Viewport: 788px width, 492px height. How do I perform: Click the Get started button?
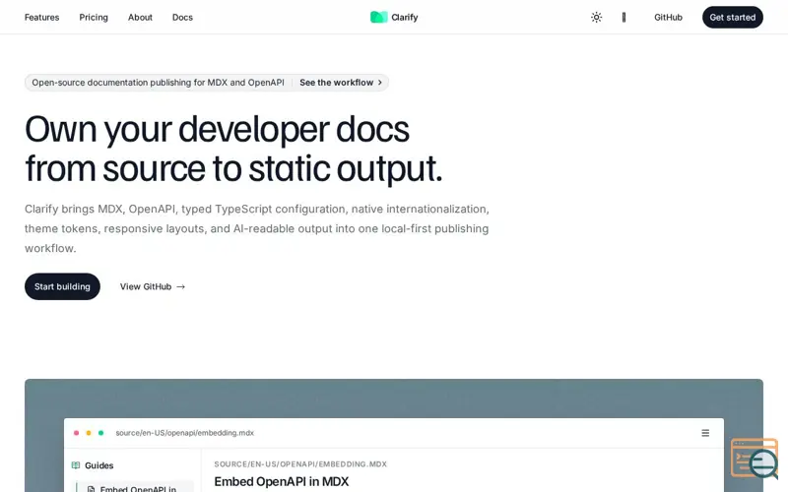732,17
